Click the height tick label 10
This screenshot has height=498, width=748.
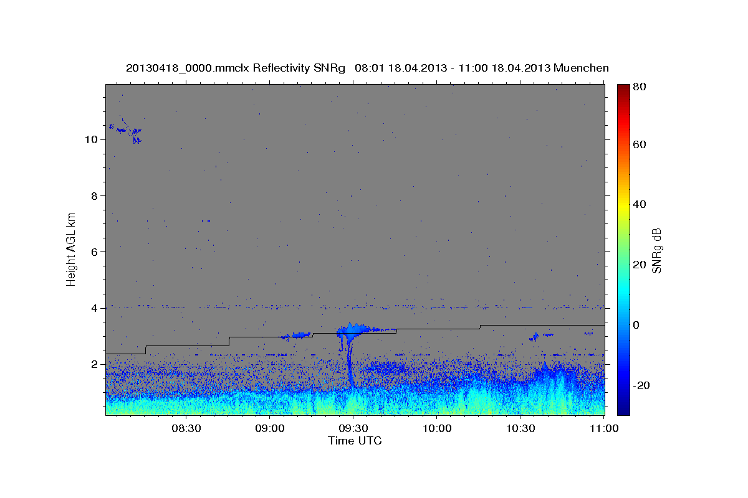coord(91,139)
